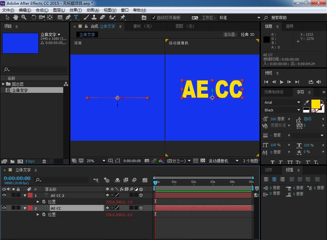The width and height of the screenshot is (327, 240).
Task: Switch to the 音频 tab
Action: point(289,26)
